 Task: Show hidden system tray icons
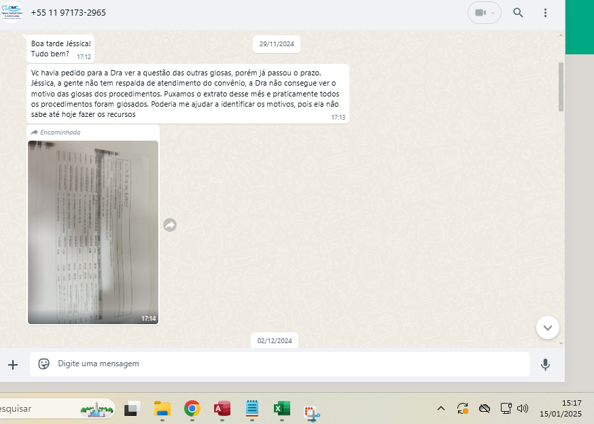coord(440,408)
